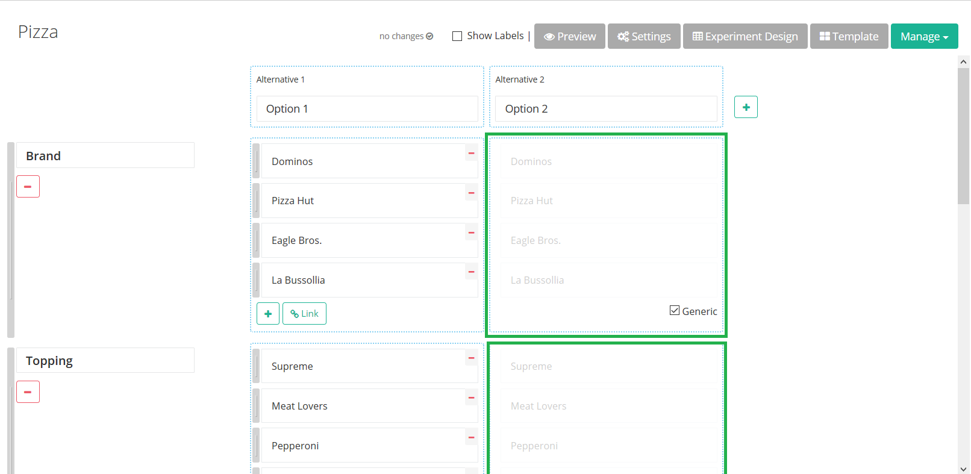Screen dimensions: 971x474
Task: Delete the Brand attribute with red minus button
Action: (28, 187)
